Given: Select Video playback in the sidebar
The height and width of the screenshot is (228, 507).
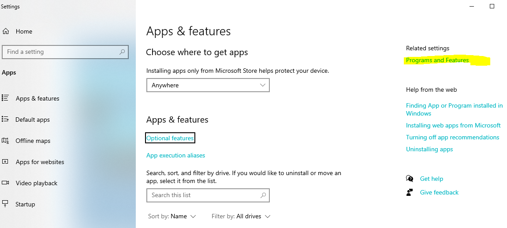Looking at the screenshot, I should click(x=37, y=183).
